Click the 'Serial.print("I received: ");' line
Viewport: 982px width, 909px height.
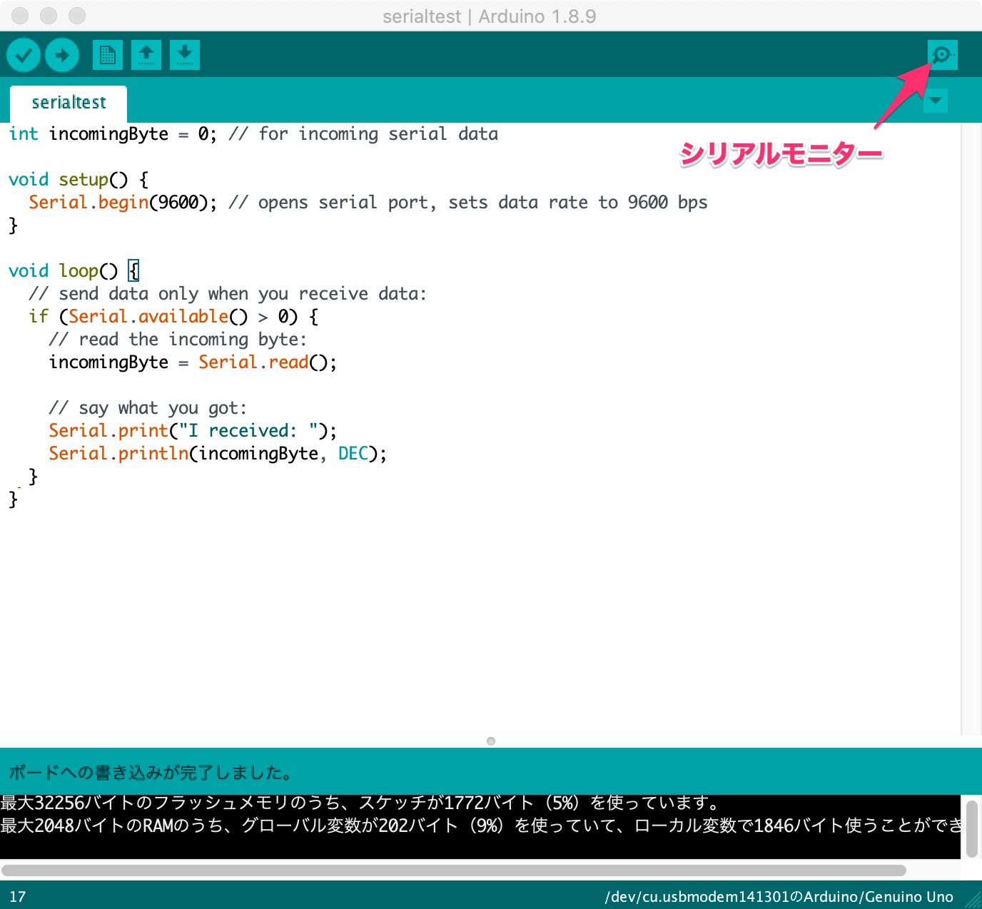click(x=193, y=431)
